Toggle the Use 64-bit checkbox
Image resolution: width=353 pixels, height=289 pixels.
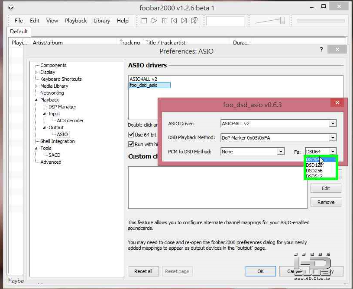131,135
